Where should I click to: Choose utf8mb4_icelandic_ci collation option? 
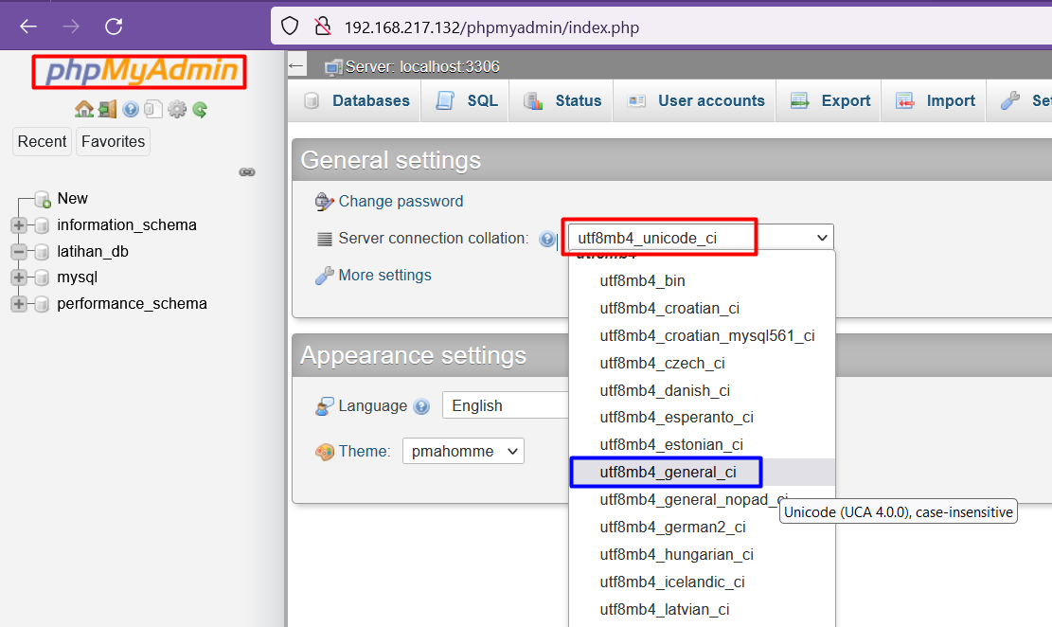pos(702,582)
